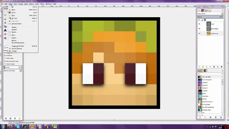Screen dimensions: 229x129
Task: Click the edit gradient icon
Action: 200,117
